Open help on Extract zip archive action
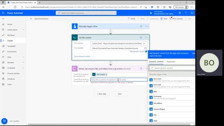The width and height of the screenshot is (224, 126). tap(141, 69)
